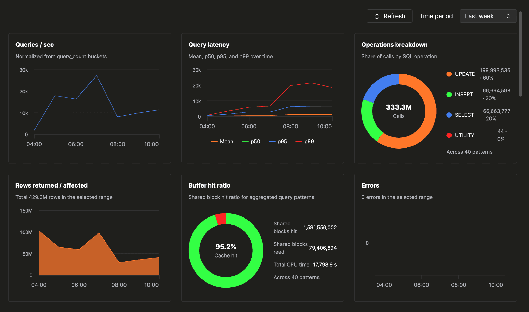Viewport: 529px width, 312px height.
Task: Click the up-down chevron in Last week selector
Action: (x=508, y=16)
